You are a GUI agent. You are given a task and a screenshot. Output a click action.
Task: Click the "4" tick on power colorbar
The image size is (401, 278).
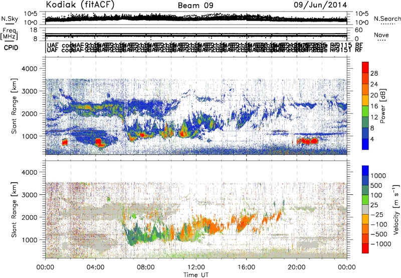[x=372, y=139]
